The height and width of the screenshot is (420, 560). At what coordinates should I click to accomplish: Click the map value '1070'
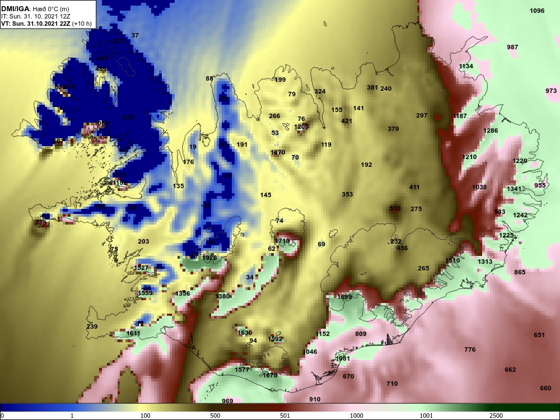click(278, 152)
